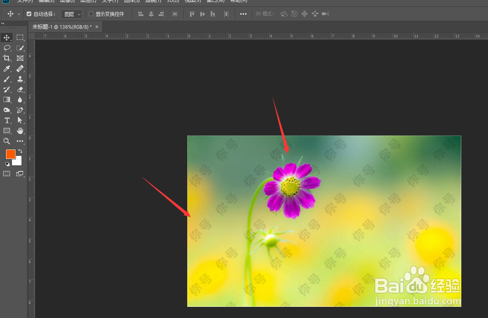Select the Lasso tool

(x=7, y=48)
